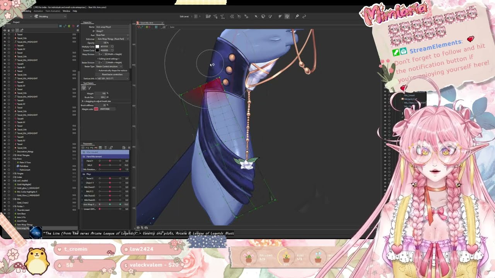Open the Window menu
The image size is (495, 278).
tap(67, 11)
